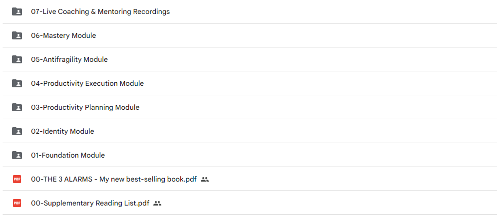Open the 06-Mastery Module folder name
Viewport: 497px width, 215px height.
63,35
